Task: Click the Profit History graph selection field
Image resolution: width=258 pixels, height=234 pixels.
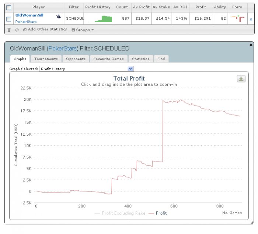Action: (x=86, y=69)
